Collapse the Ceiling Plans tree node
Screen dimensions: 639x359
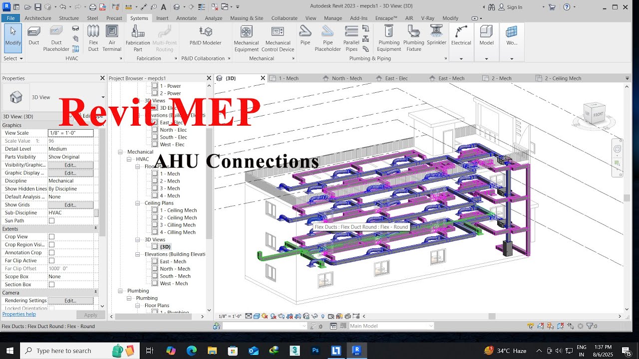click(138, 203)
